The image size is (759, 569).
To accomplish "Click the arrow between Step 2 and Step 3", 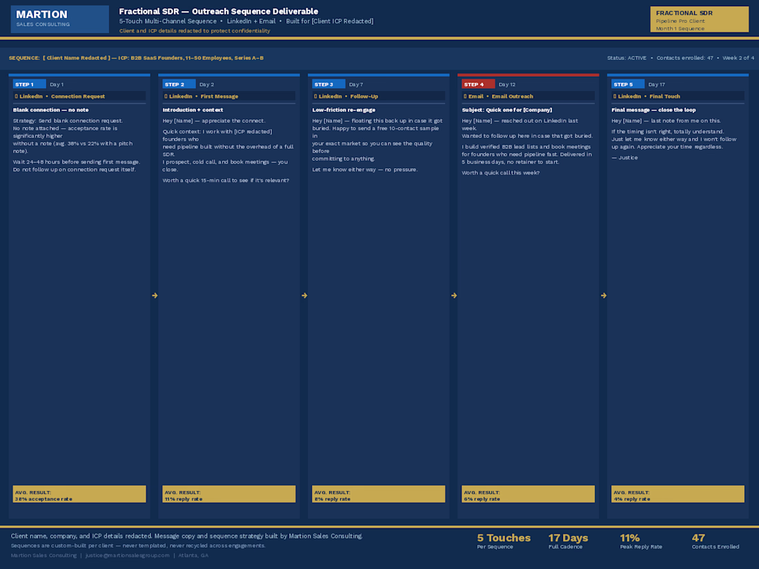I will coord(304,295).
